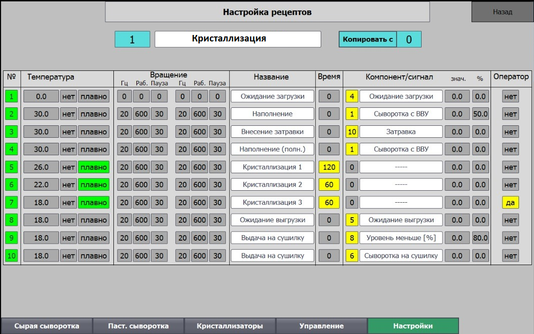Viewport: 534px width, 334px height.
Task: Open the Управление tab
Action: pyautogui.click(x=321, y=326)
